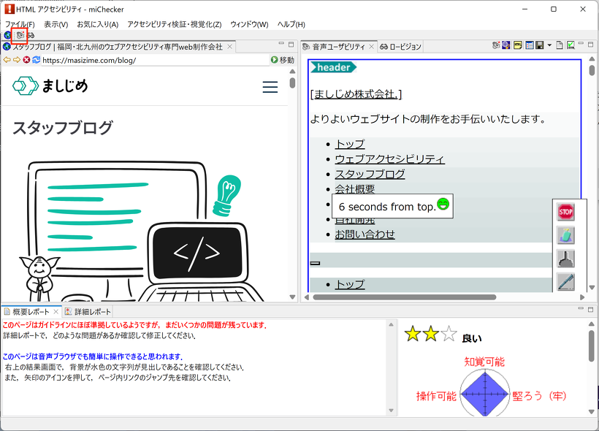Click the お問い合わせ link
Viewport: 599px width, 431px height.
pos(365,234)
